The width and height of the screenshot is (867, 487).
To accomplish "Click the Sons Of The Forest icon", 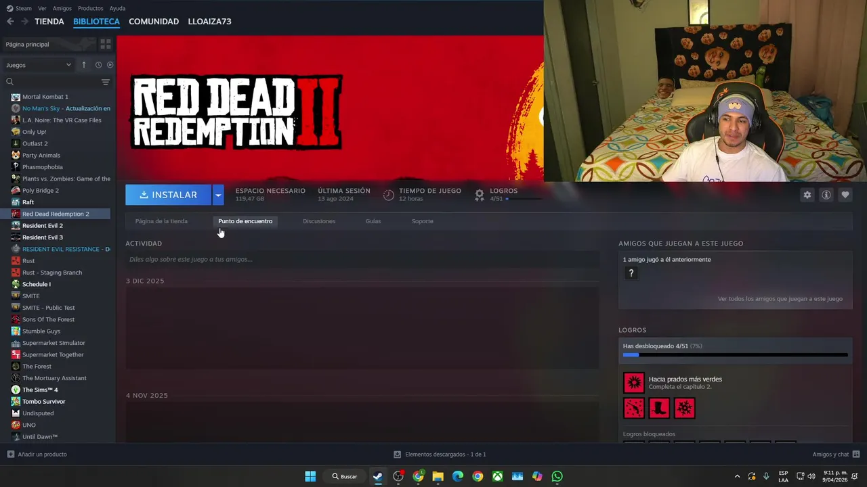I will 16,319.
